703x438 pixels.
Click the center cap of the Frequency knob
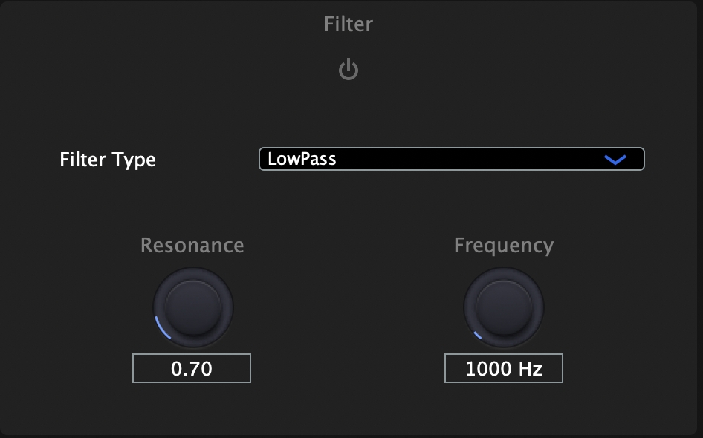coord(504,305)
